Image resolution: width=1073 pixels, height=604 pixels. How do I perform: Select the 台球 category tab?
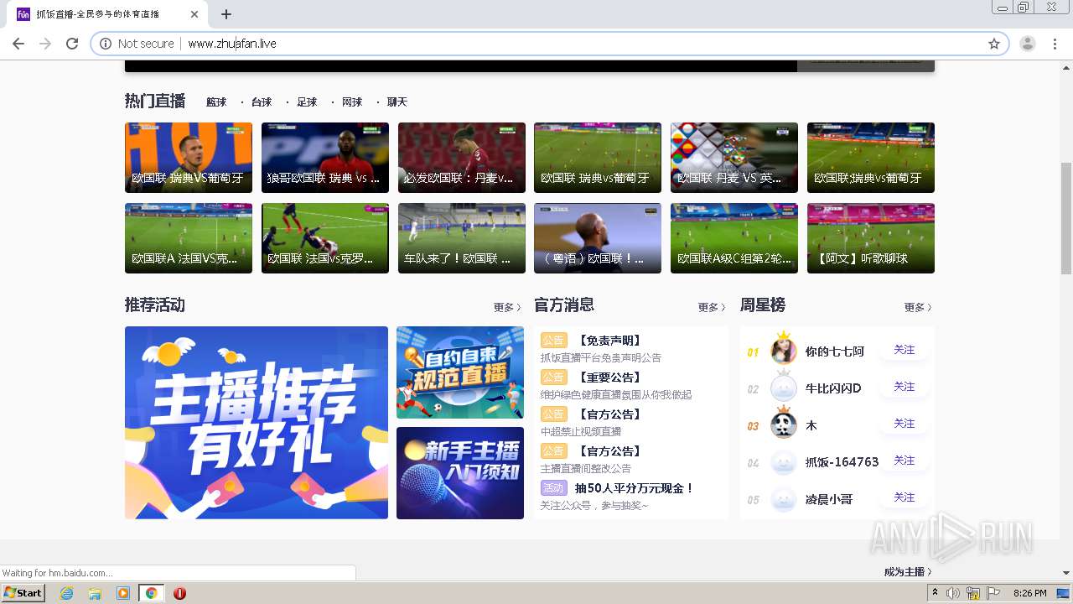(x=262, y=102)
